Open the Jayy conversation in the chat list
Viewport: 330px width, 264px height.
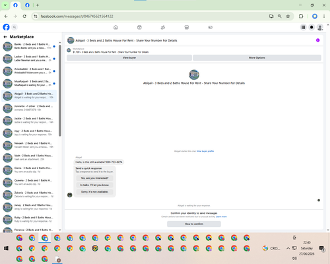click(x=29, y=133)
